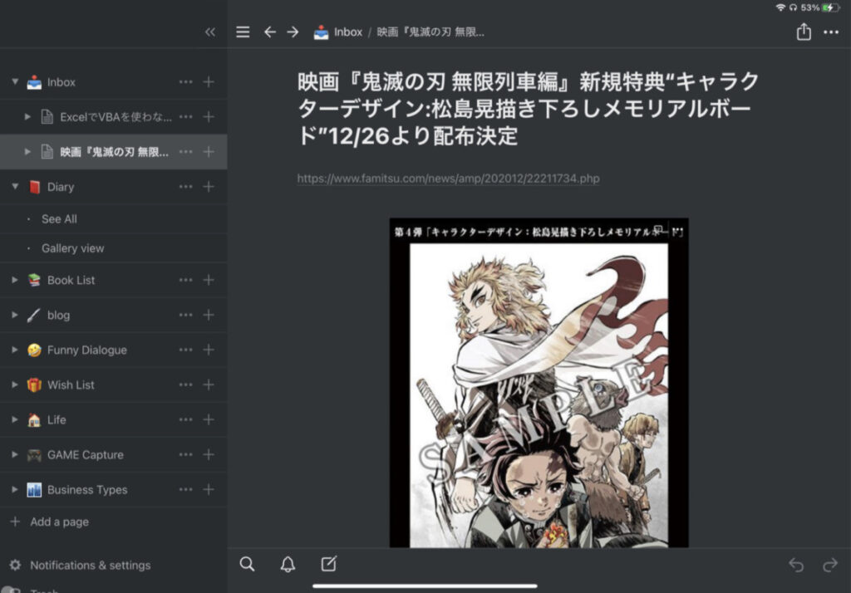Expand the Funny Dialogue section
This screenshot has width=851, height=593.
pyautogui.click(x=15, y=350)
